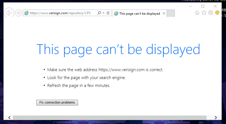
Task: Close the "This page can't be displayed" tab
Action: [x=164, y=13]
